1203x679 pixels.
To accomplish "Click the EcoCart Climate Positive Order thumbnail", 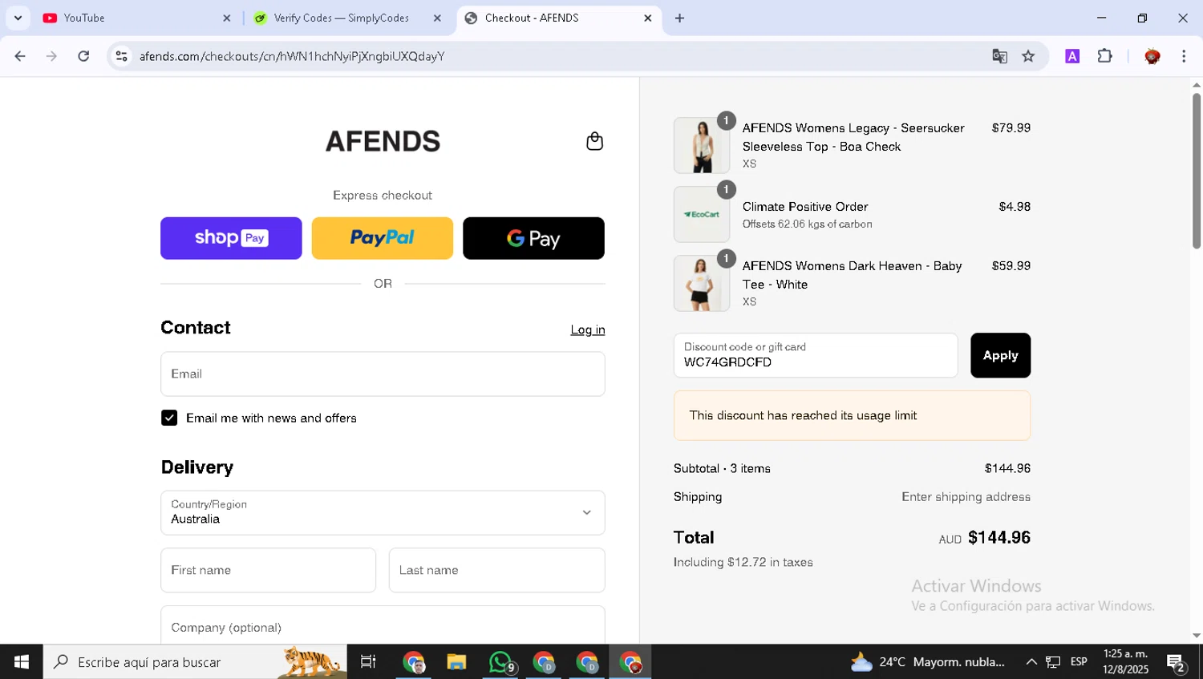I will pos(702,214).
